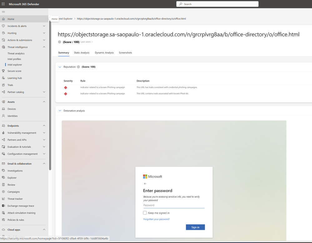Viewport: 312px width, 243px height.
Task: Click the Sign in button
Action: point(195,227)
